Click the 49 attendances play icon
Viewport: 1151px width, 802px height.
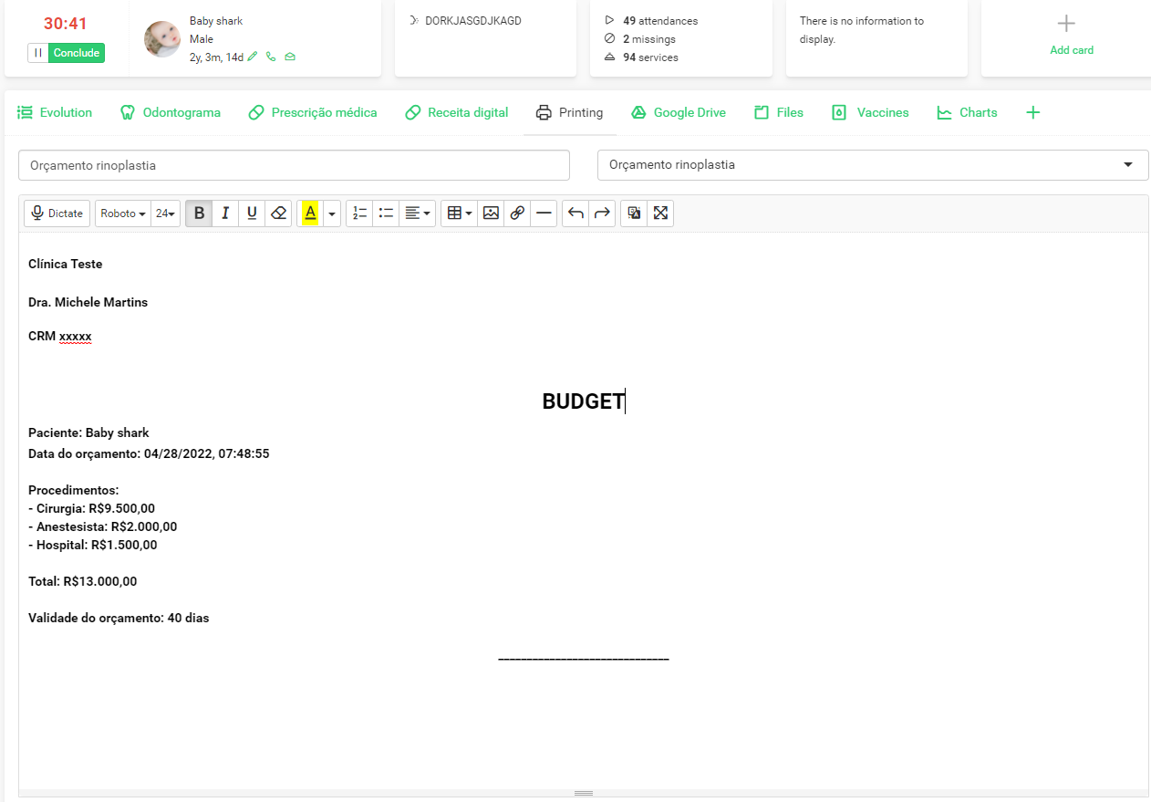(x=609, y=20)
